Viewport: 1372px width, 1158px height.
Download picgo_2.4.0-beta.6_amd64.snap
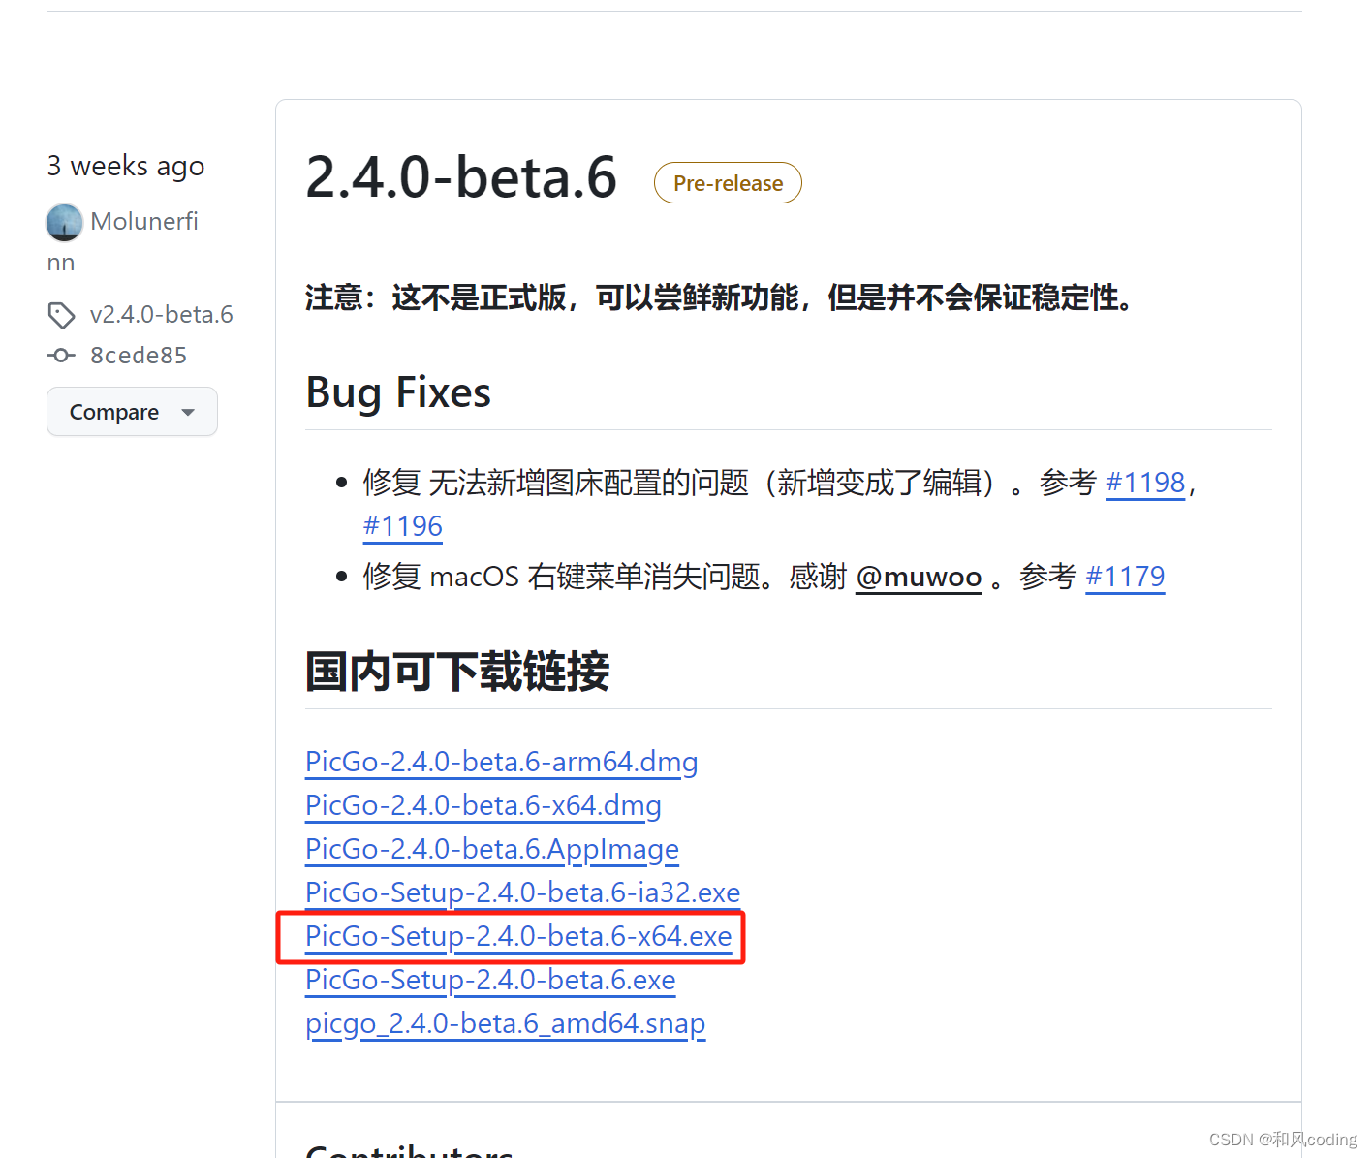click(505, 1023)
